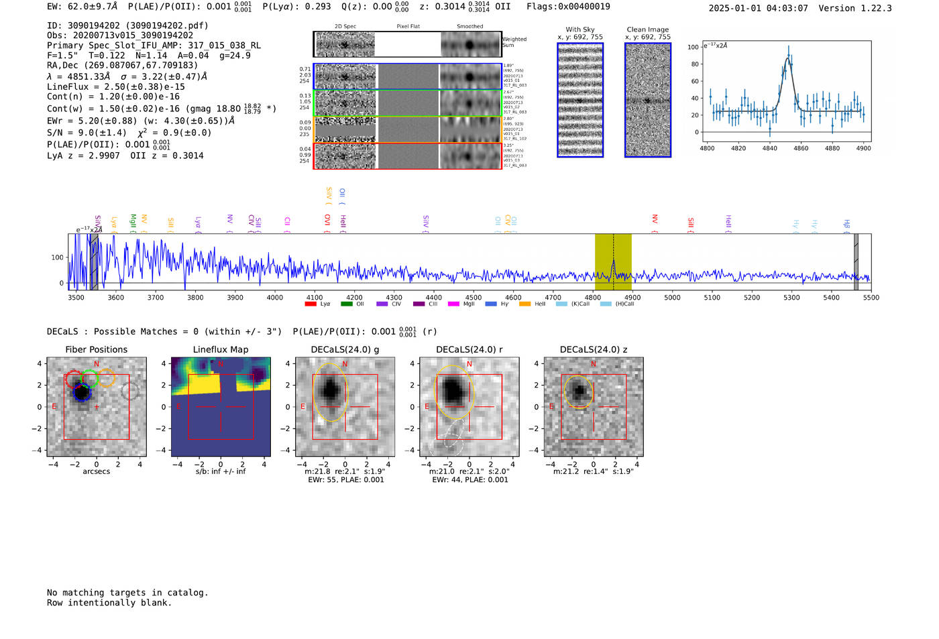Click the S/N = 9.0(±1.4) line
Screen dimensions: 939x639
pos(129,132)
